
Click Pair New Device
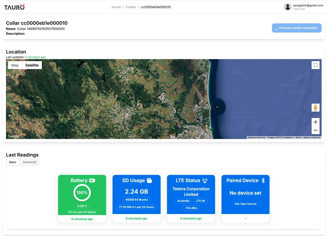pos(245,204)
